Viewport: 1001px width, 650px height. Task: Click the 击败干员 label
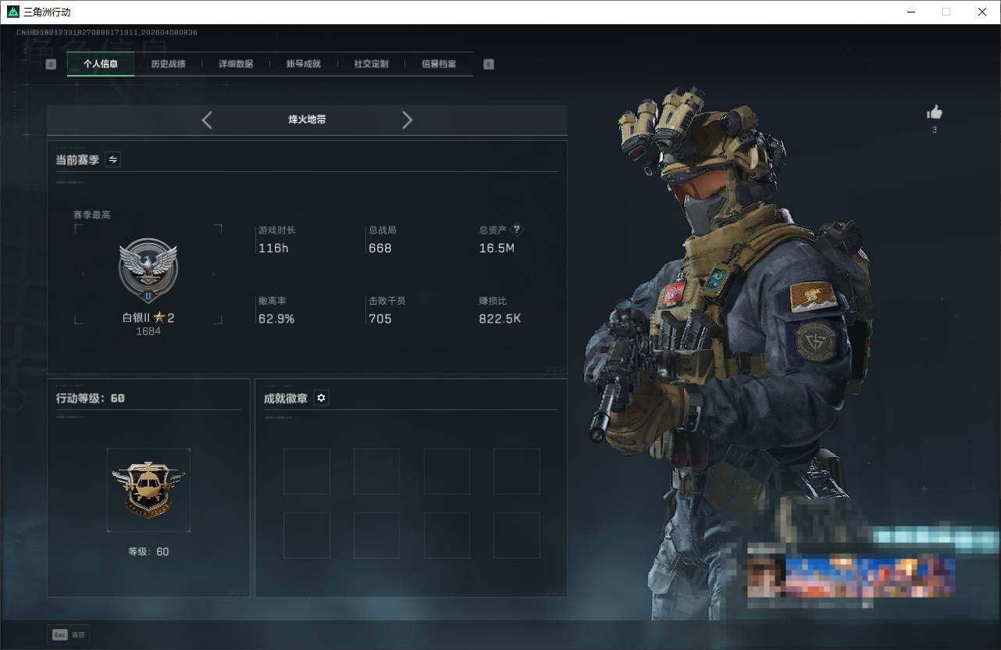[x=387, y=301]
